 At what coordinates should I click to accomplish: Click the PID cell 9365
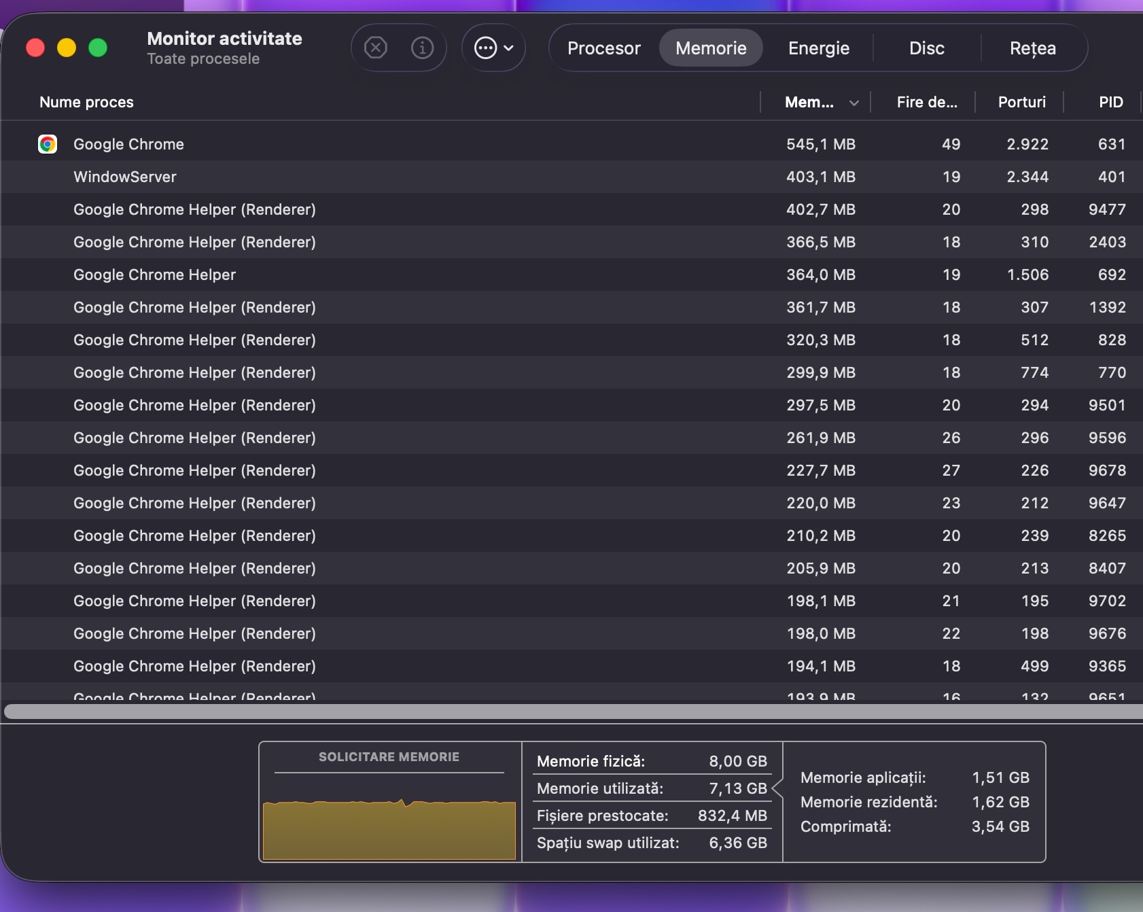point(1107,666)
